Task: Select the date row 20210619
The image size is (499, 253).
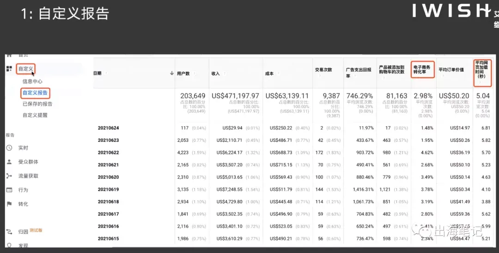Action: click(108, 189)
